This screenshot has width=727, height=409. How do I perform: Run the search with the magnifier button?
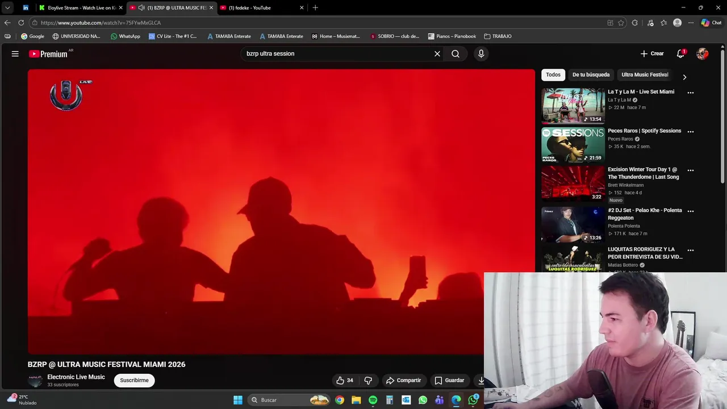[x=456, y=53]
